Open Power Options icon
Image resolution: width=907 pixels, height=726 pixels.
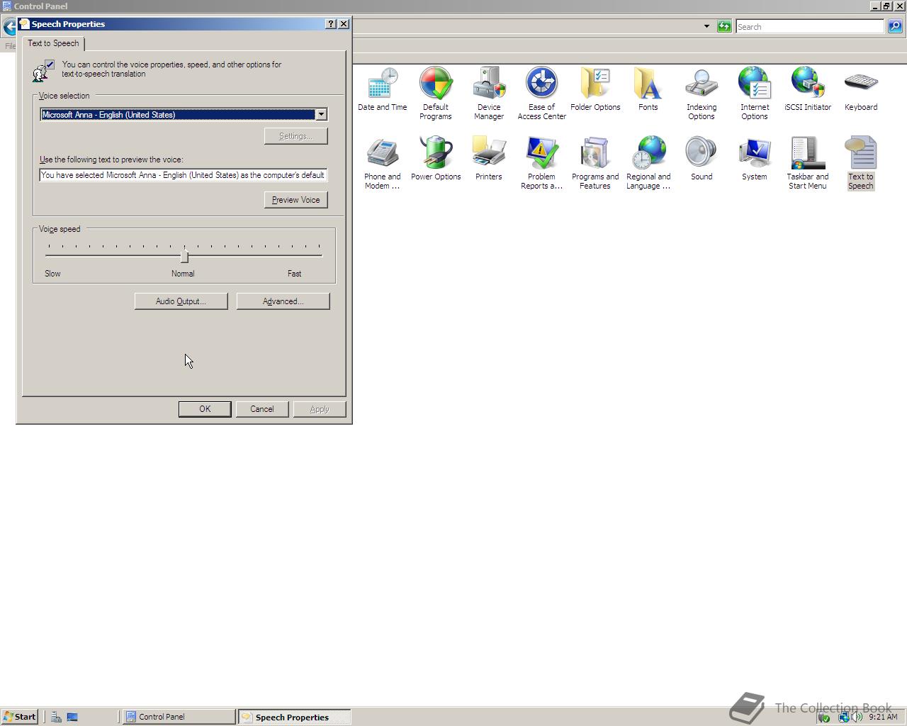436,159
